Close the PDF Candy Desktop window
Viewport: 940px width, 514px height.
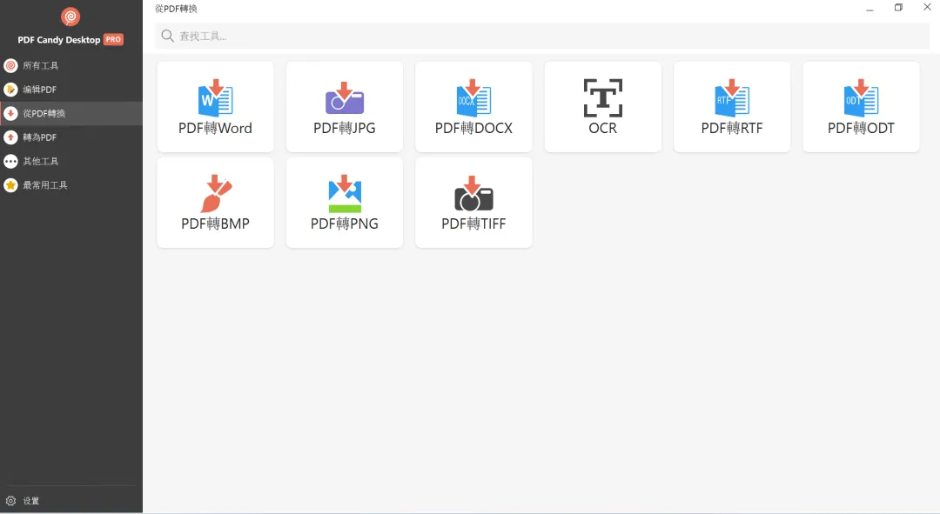(928, 7)
